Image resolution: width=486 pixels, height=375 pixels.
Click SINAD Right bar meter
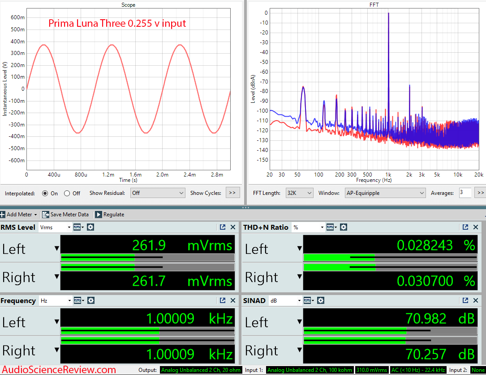pyautogui.click(x=390, y=340)
